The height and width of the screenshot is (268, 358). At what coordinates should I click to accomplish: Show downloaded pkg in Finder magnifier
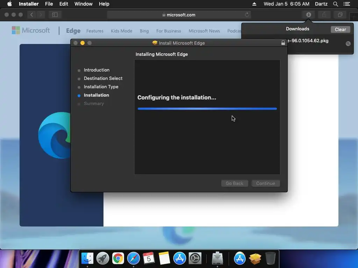click(348, 44)
